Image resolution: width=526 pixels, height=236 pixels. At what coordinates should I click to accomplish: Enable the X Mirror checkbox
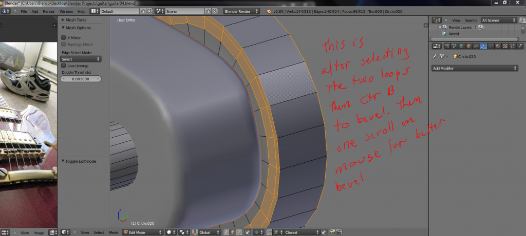tap(64, 37)
